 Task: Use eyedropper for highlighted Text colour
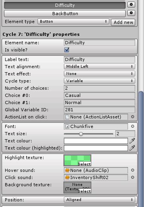coord(132,148)
